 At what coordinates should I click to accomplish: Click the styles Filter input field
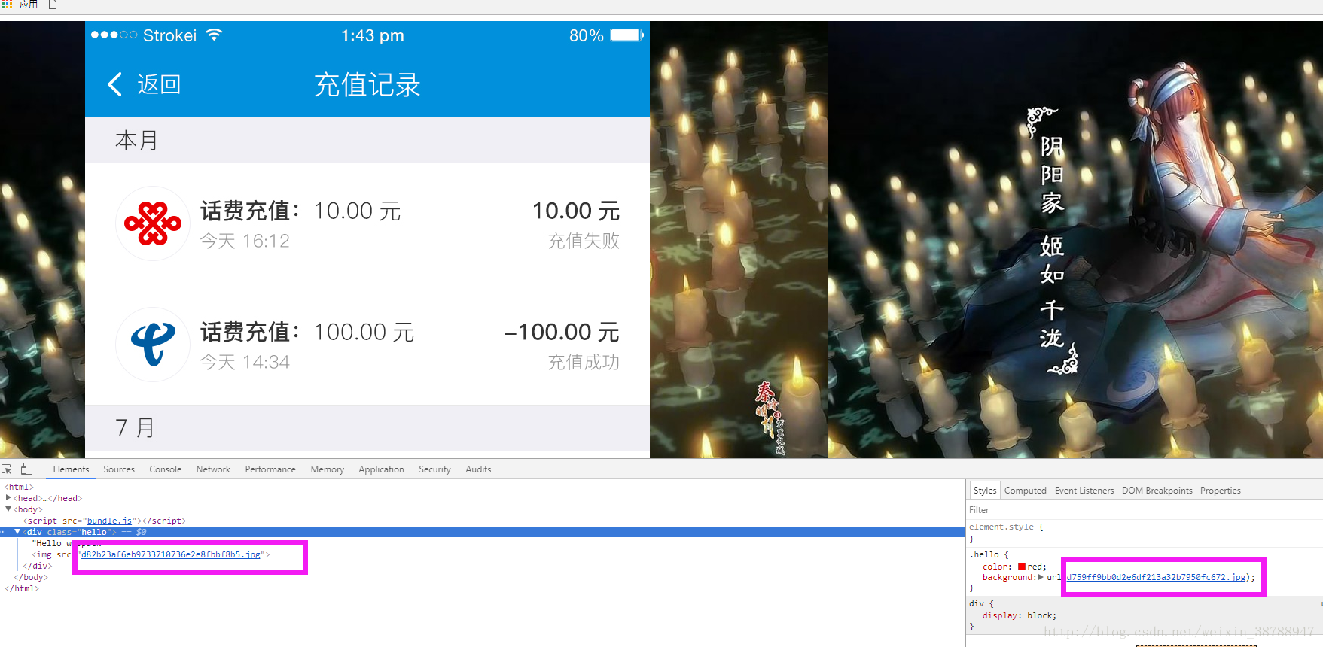(x=1145, y=510)
